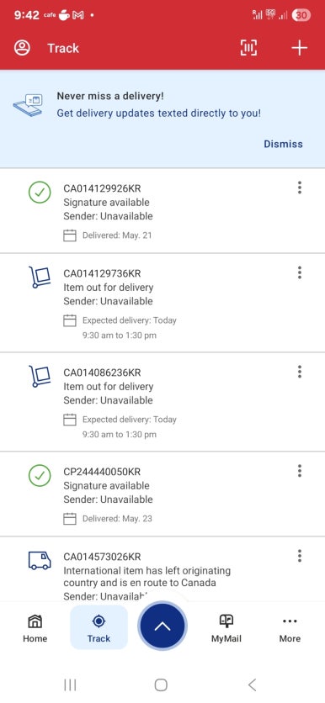This screenshot has width=325, height=703.
Task: Tap the hand truck icon for CA014129736KR
Action: pos(40,277)
